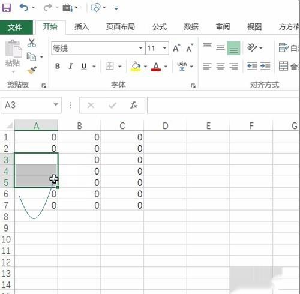Image resolution: width=300 pixels, height=294 pixels.
Task: Switch to the 视图 view tab
Action: coord(254,26)
